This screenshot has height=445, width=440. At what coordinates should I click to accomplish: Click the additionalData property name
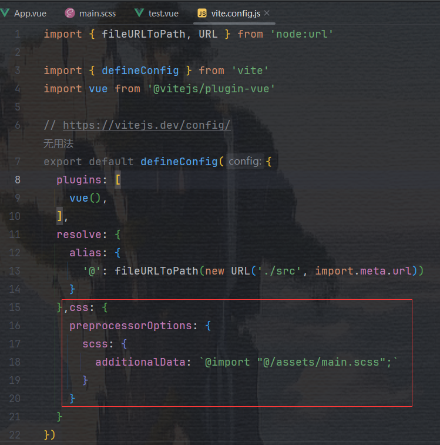click(x=140, y=362)
